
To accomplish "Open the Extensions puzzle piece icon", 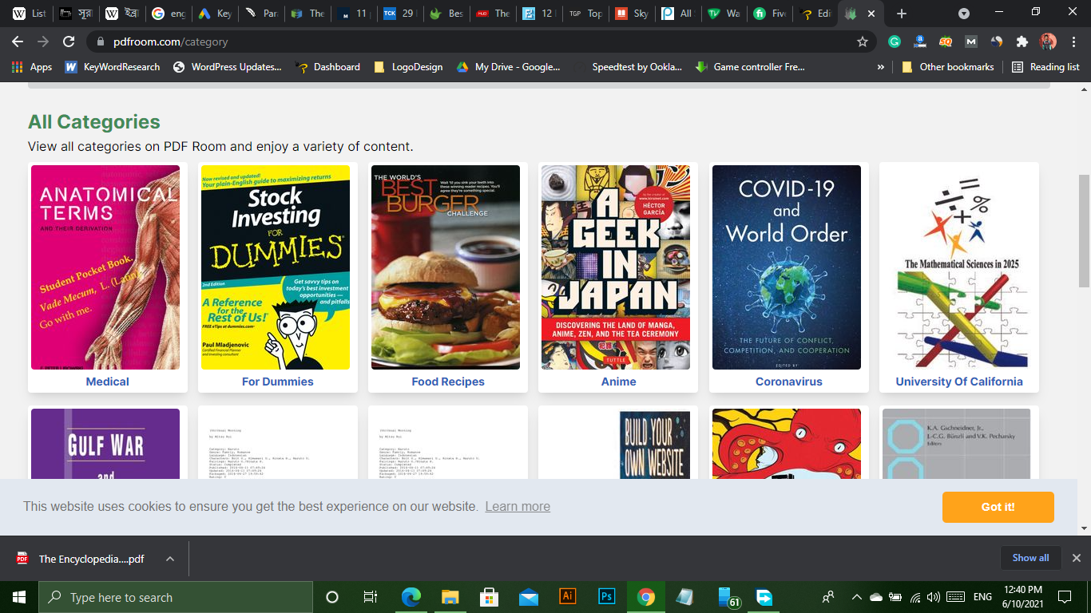I will (x=1022, y=42).
